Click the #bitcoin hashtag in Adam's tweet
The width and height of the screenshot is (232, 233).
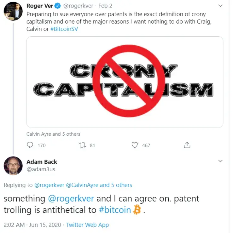[x=115, y=210]
